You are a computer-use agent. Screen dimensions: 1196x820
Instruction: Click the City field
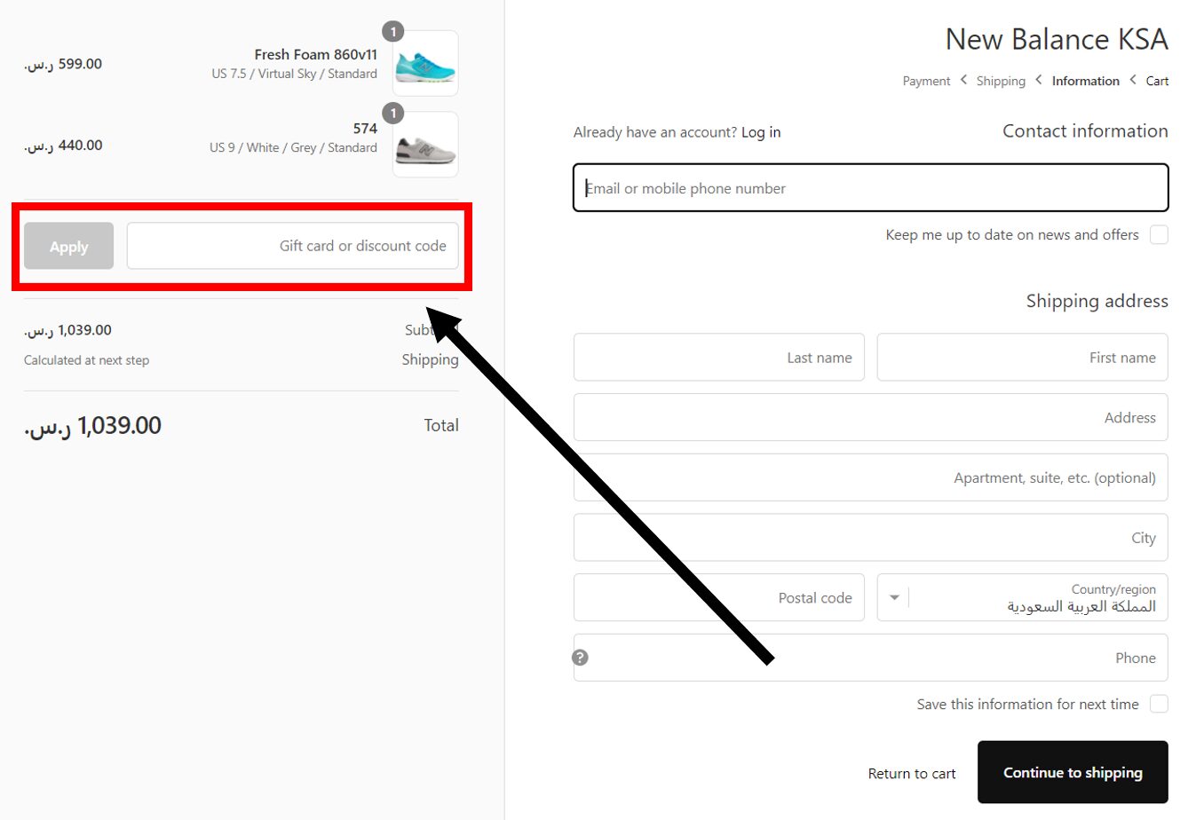tap(870, 538)
